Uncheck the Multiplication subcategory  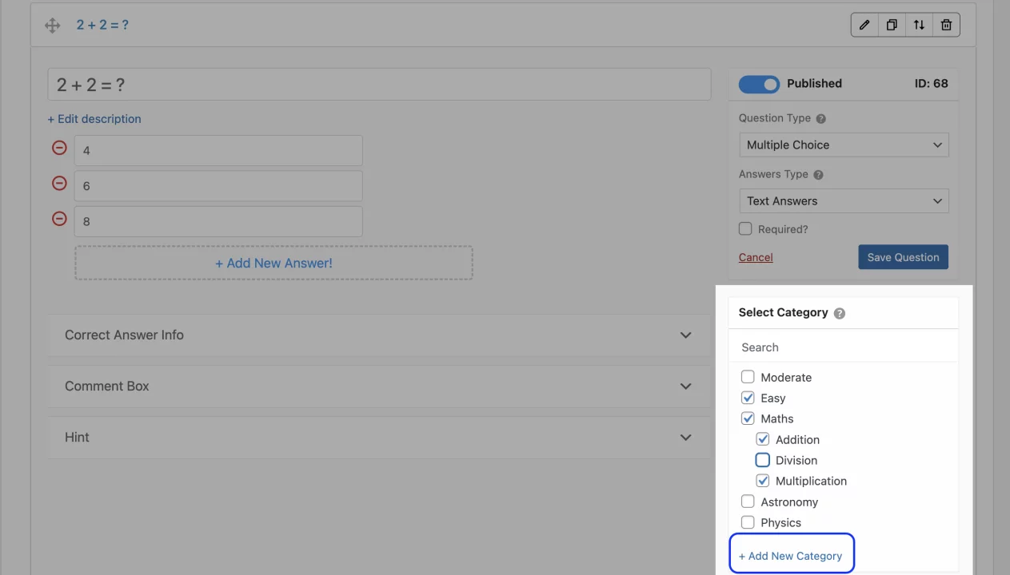point(763,481)
